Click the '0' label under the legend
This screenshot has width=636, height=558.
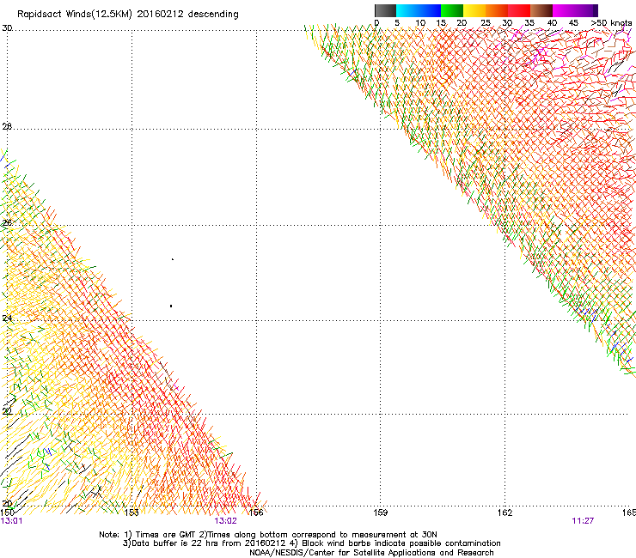click(376, 23)
